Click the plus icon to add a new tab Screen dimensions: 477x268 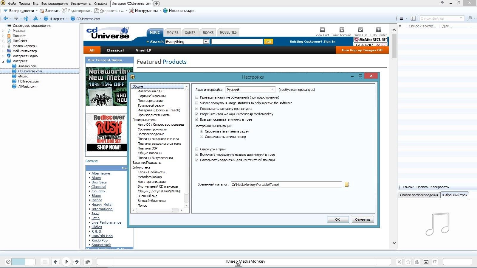click(x=157, y=4)
